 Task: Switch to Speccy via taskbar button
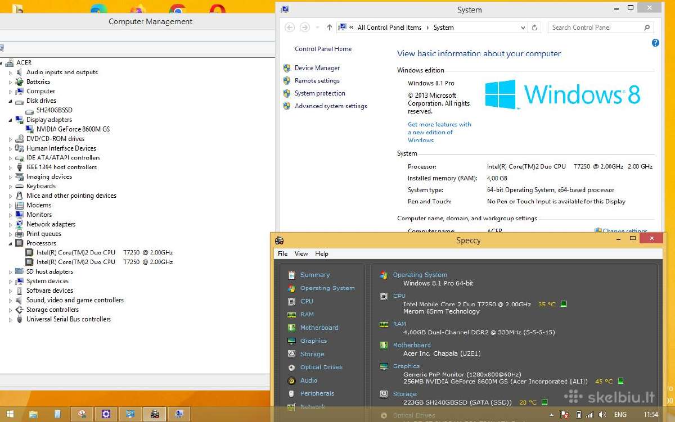click(x=155, y=414)
